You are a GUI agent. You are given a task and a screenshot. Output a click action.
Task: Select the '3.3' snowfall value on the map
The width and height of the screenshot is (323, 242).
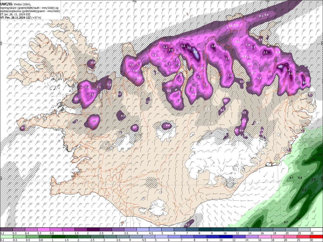[x=189, y=48]
